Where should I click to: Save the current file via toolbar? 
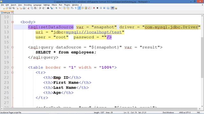point(10,8)
